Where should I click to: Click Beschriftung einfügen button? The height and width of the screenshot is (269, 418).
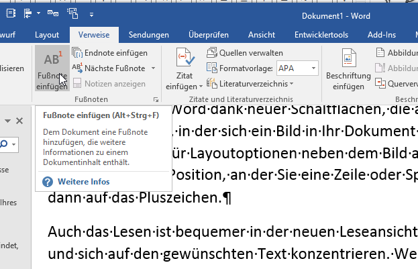coord(348,69)
